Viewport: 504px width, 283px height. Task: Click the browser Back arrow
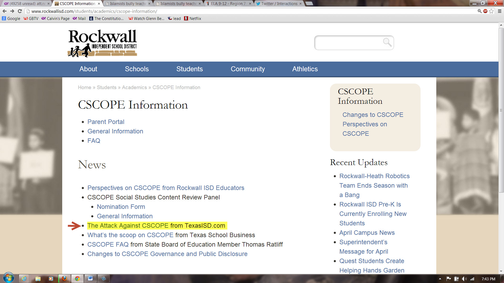pyautogui.click(x=4, y=11)
